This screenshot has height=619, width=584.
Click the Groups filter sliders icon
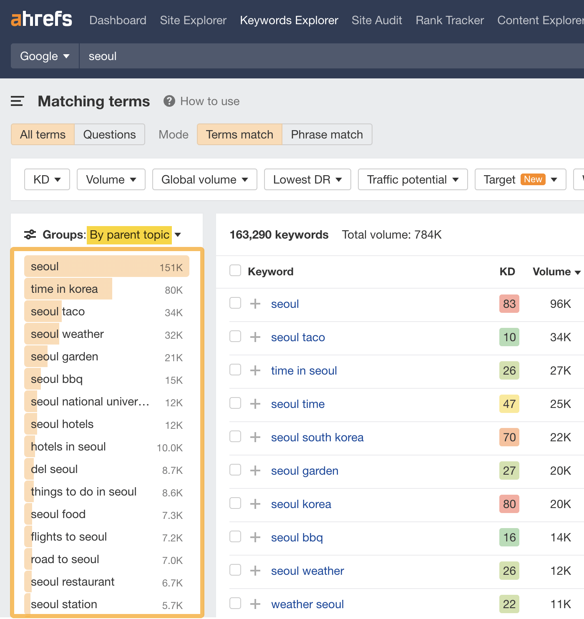coord(29,235)
